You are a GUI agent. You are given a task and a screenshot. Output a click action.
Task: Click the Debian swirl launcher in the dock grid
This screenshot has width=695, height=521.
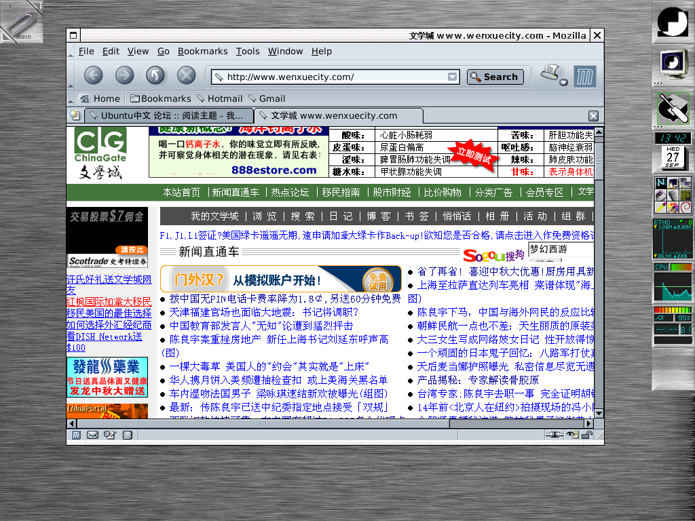click(x=685, y=207)
